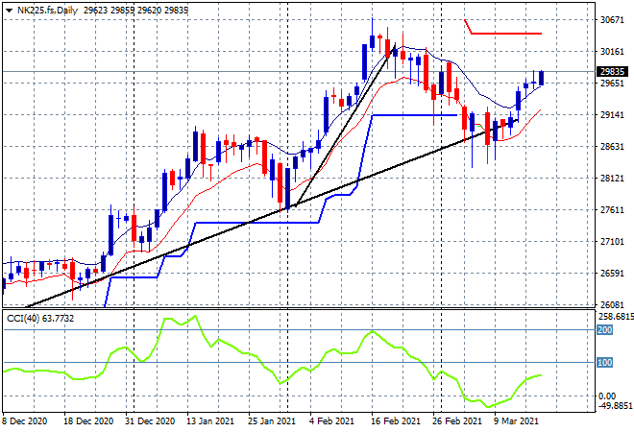Image resolution: width=634 pixels, height=432 pixels.
Task: Click the 29141 price axis label
Action: click(x=612, y=115)
